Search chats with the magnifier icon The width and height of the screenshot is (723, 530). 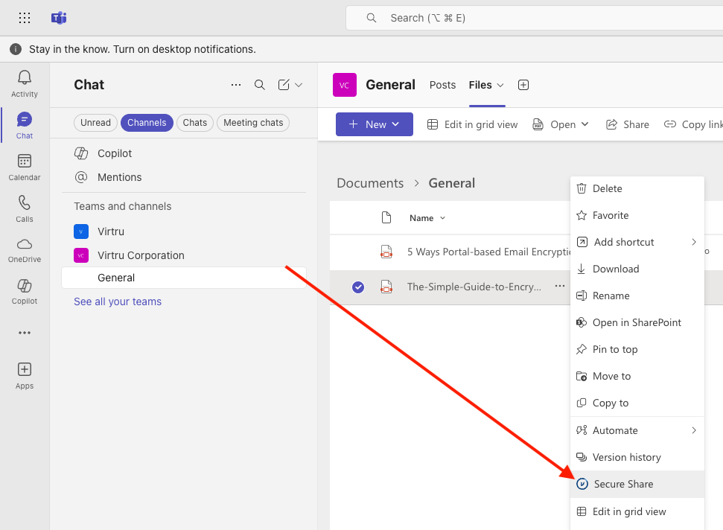pyautogui.click(x=260, y=85)
